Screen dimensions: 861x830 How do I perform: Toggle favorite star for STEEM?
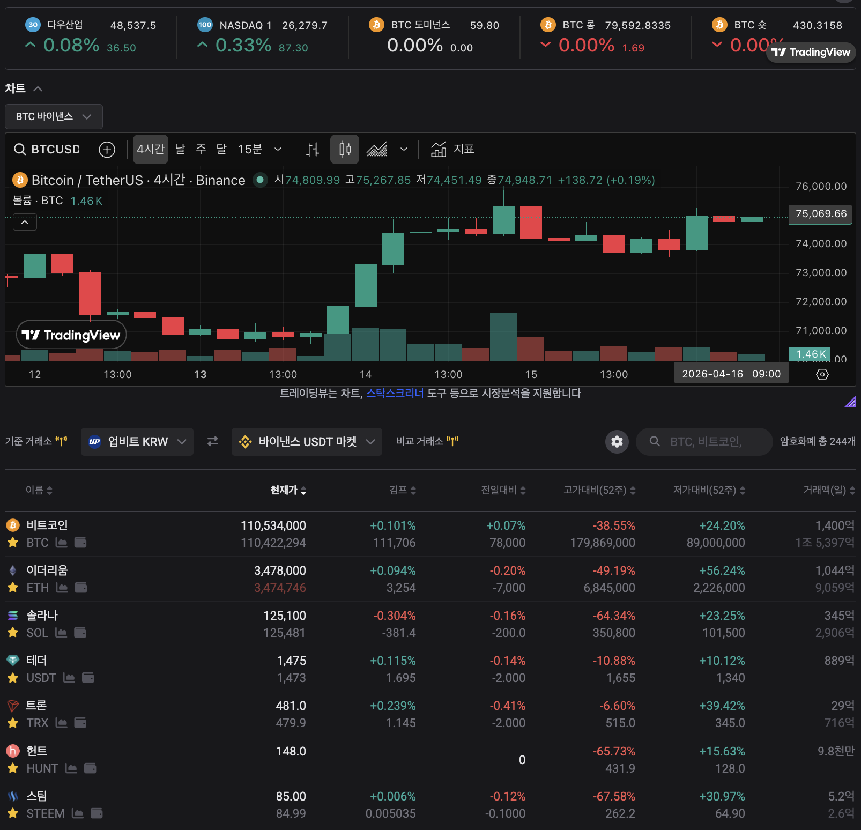click(x=13, y=813)
